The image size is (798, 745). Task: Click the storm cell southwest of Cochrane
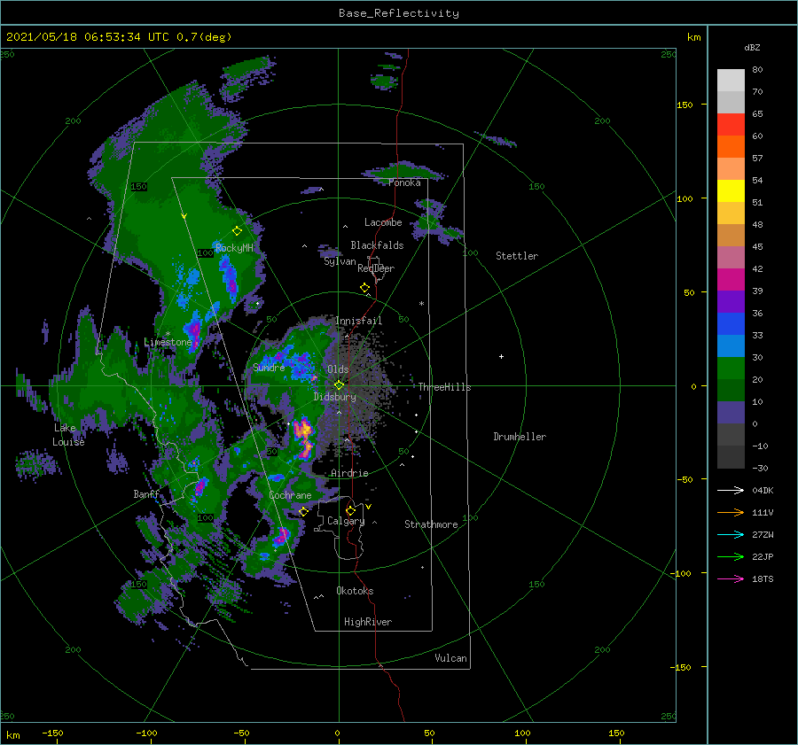(x=281, y=537)
